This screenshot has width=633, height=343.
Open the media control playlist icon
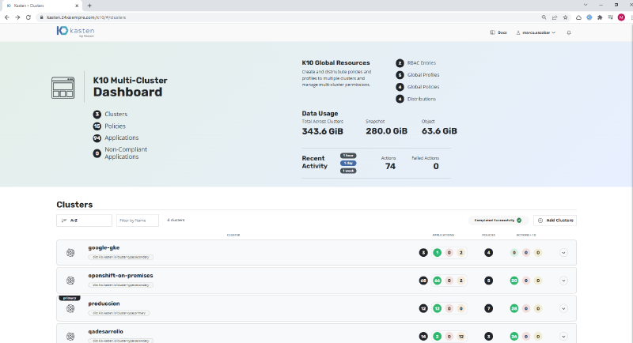(x=610, y=17)
